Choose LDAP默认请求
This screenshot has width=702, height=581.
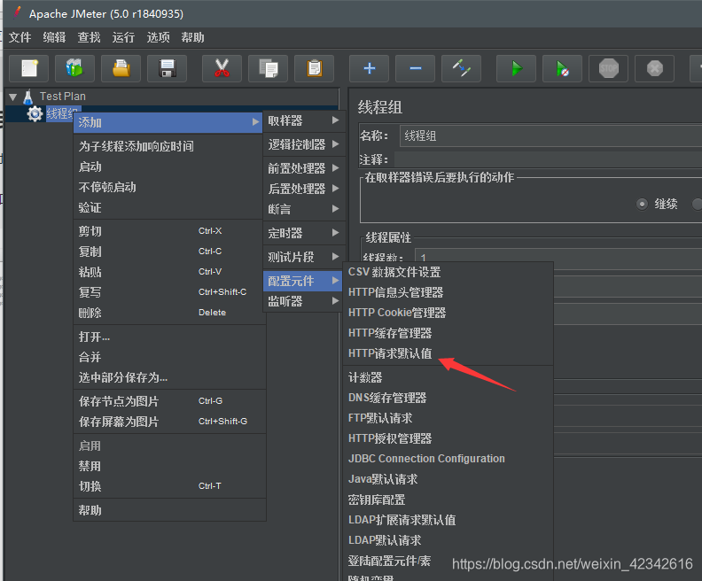(x=448, y=540)
